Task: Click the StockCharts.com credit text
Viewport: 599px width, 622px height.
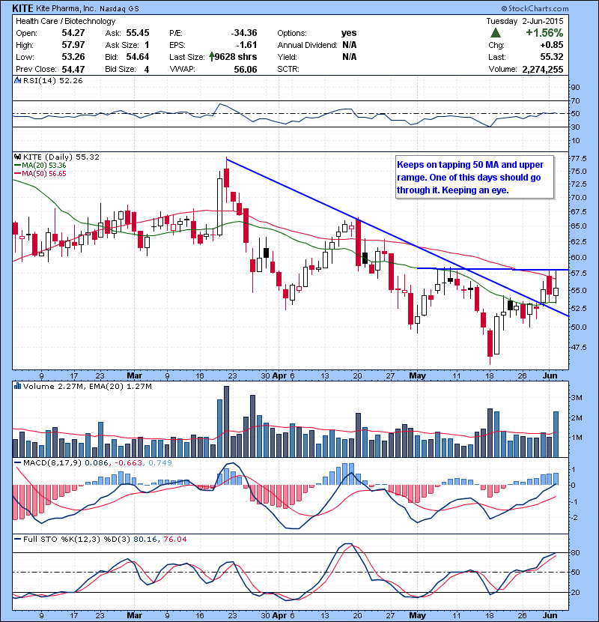Action: [535, 8]
